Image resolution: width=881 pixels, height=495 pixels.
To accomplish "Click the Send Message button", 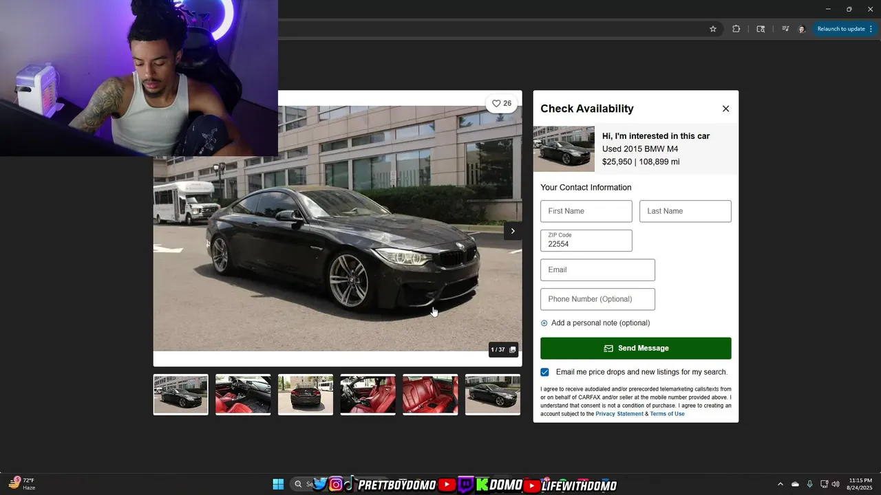I will coord(636,349).
